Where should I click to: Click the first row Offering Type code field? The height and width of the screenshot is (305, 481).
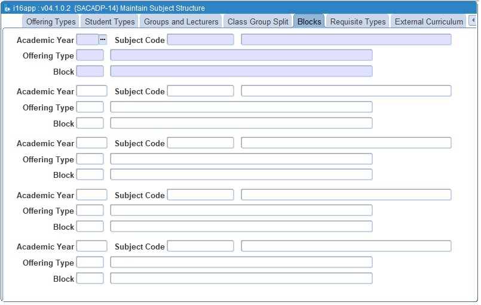tap(90, 56)
